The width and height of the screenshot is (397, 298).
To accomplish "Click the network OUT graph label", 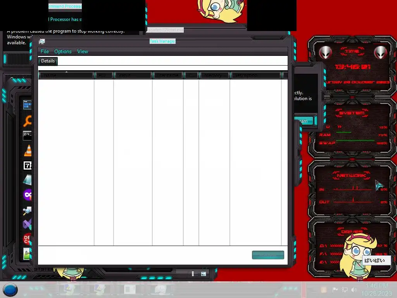I will point(324,202).
